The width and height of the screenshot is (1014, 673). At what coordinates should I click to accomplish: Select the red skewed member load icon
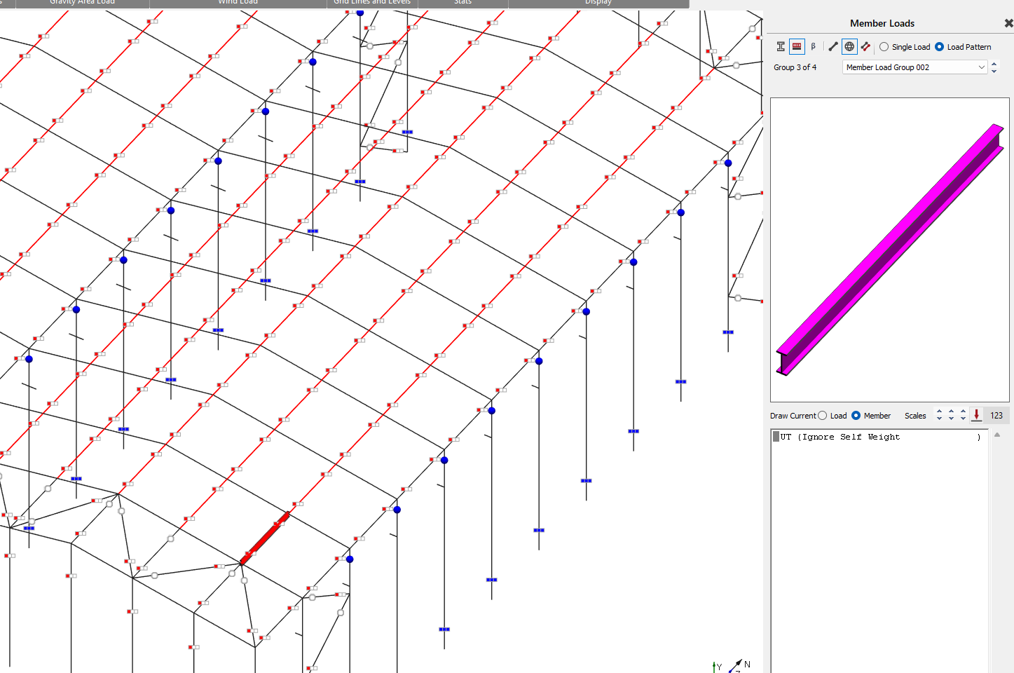click(865, 46)
